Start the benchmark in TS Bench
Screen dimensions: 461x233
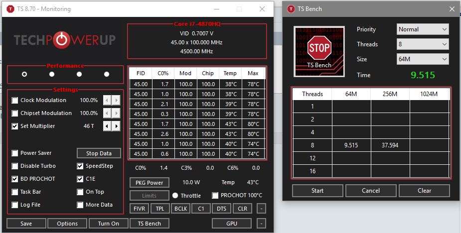pyautogui.click(x=317, y=191)
